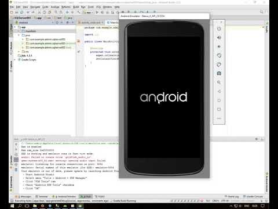Screen dimensions: 278x209
Task: Expand the import fold in editor
Action: click(96, 35)
